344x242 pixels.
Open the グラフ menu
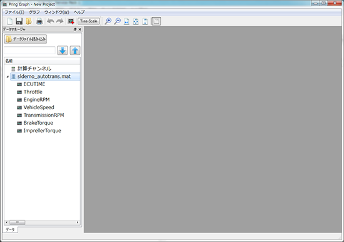(x=34, y=12)
